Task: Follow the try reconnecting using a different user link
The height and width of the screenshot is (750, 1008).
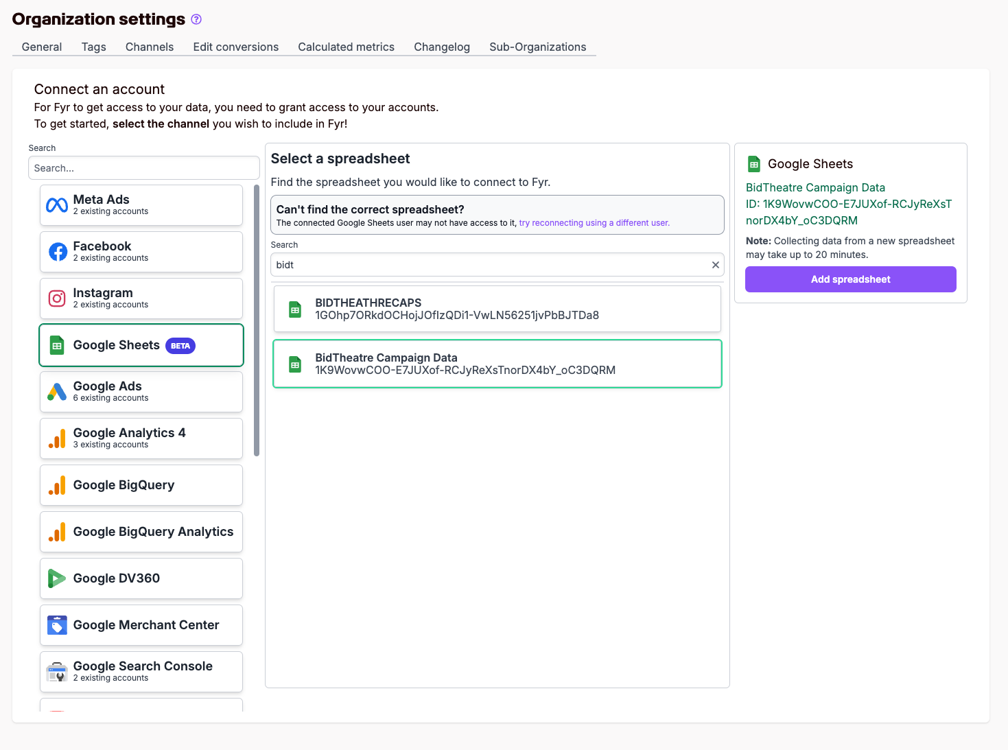Action: pos(594,223)
